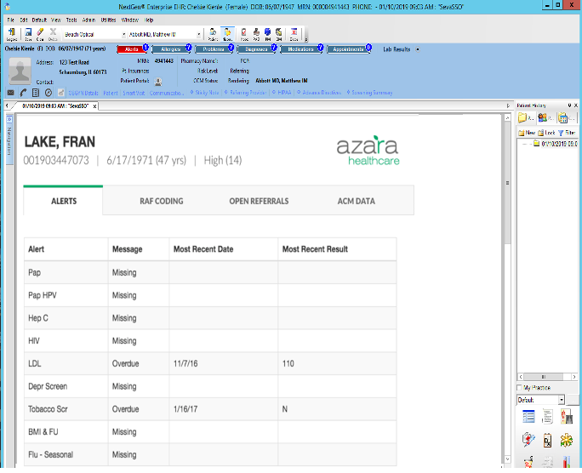Click the Medications button
Screen dimensions: 582x473
pos(300,49)
